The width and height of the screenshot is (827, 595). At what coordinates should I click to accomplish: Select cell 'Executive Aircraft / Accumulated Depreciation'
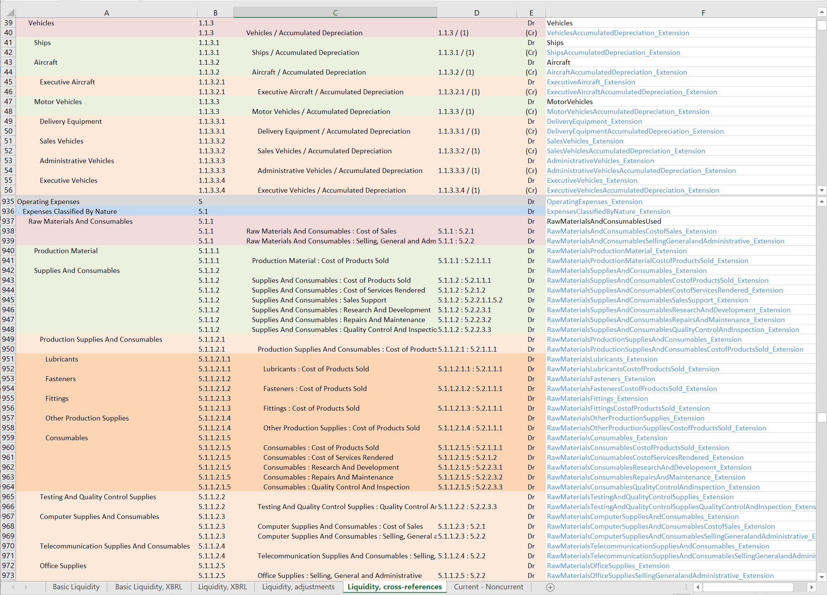[x=335, y=92]
